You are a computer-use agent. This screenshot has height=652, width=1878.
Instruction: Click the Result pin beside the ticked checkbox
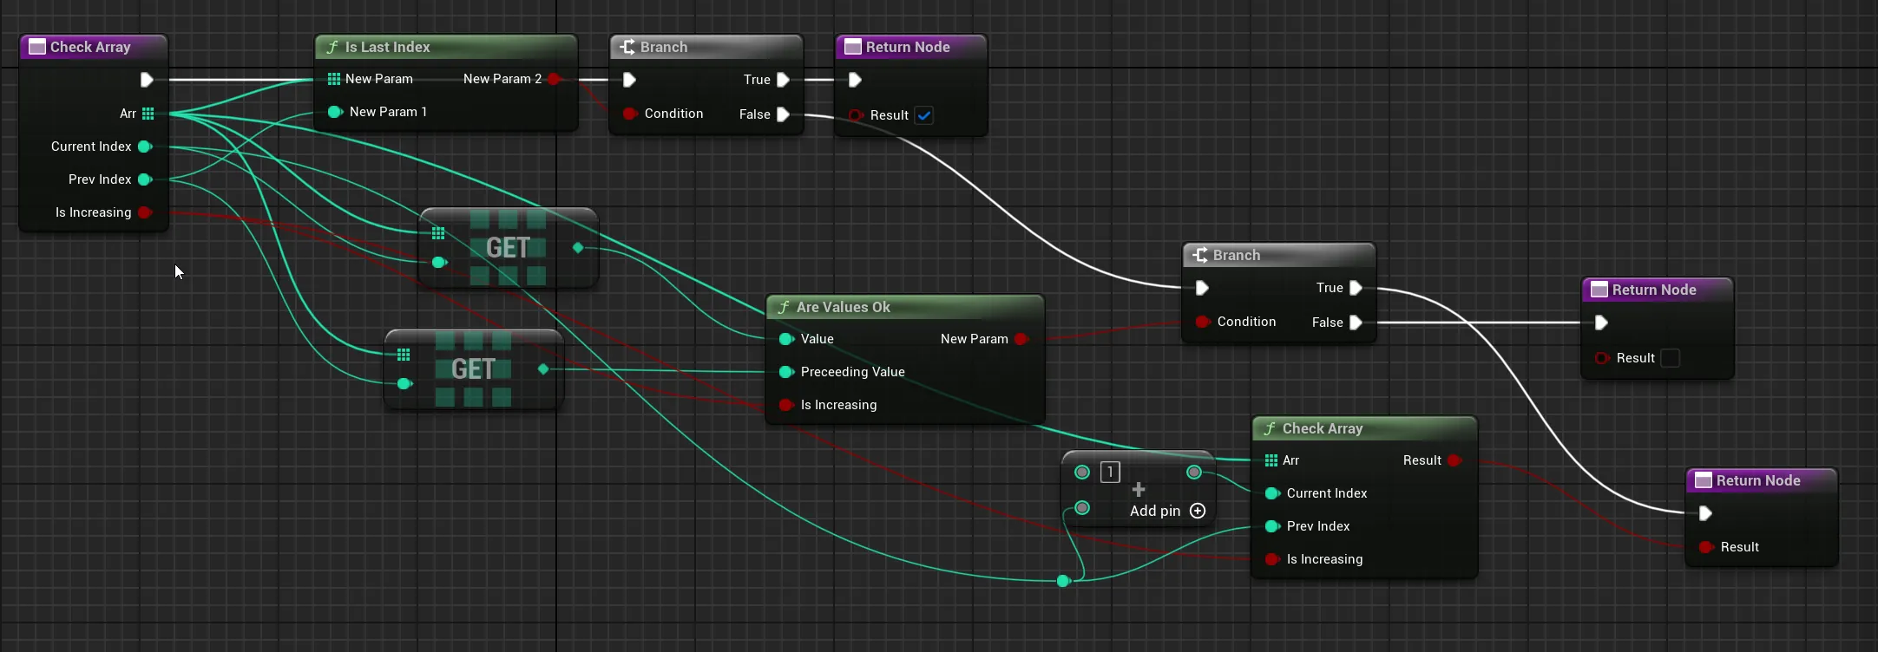(x=856, y=115)
